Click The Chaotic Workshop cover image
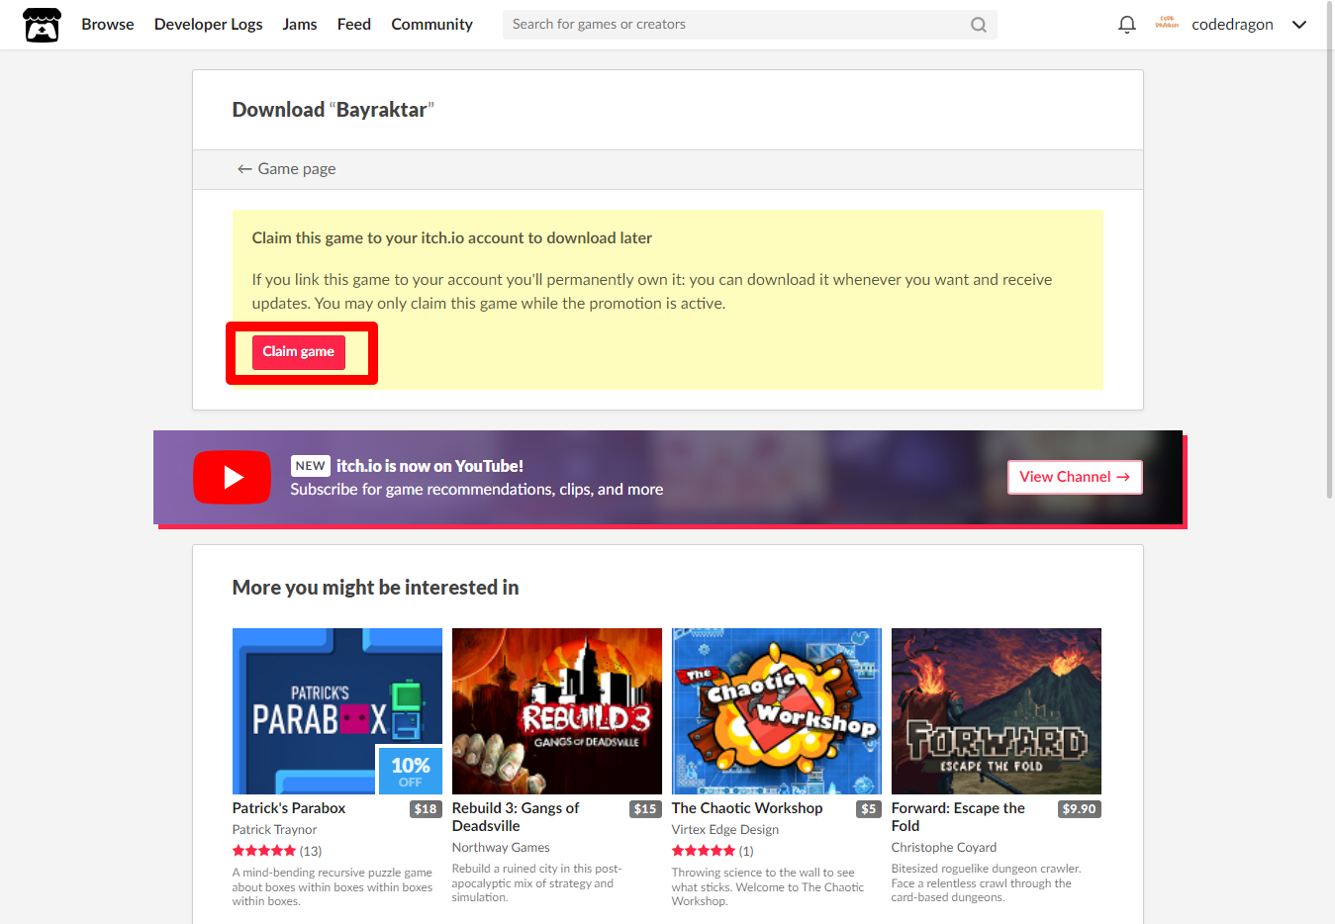The height and width of the screenshot is (924, 1335). pyautogui.click(x=777, y=711)
